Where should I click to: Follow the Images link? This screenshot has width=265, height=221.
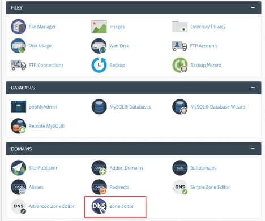pos(117,27)
